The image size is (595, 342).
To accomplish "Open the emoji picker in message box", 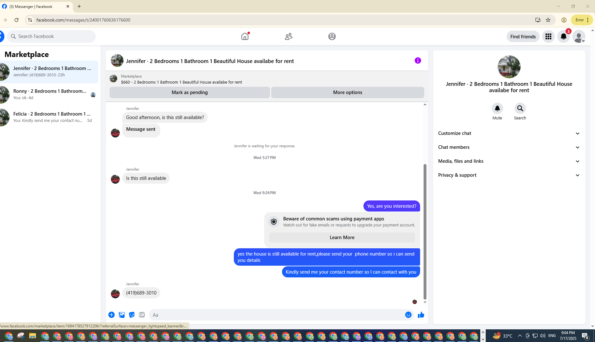I will pyautogui.click(x=408, y=315).
